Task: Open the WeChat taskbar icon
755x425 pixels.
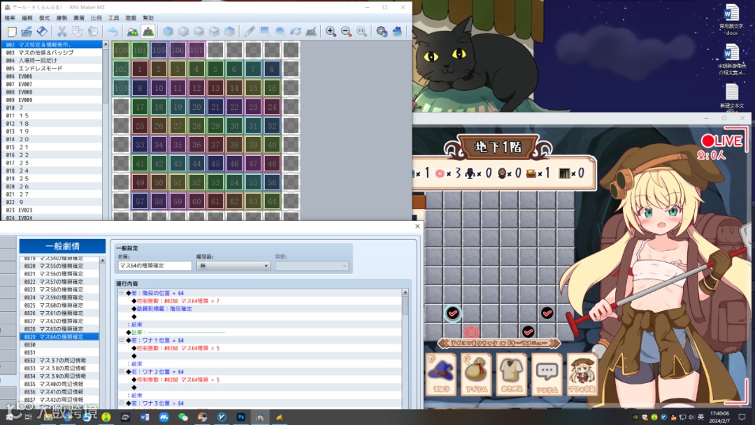Action: (x=183, y=417)
